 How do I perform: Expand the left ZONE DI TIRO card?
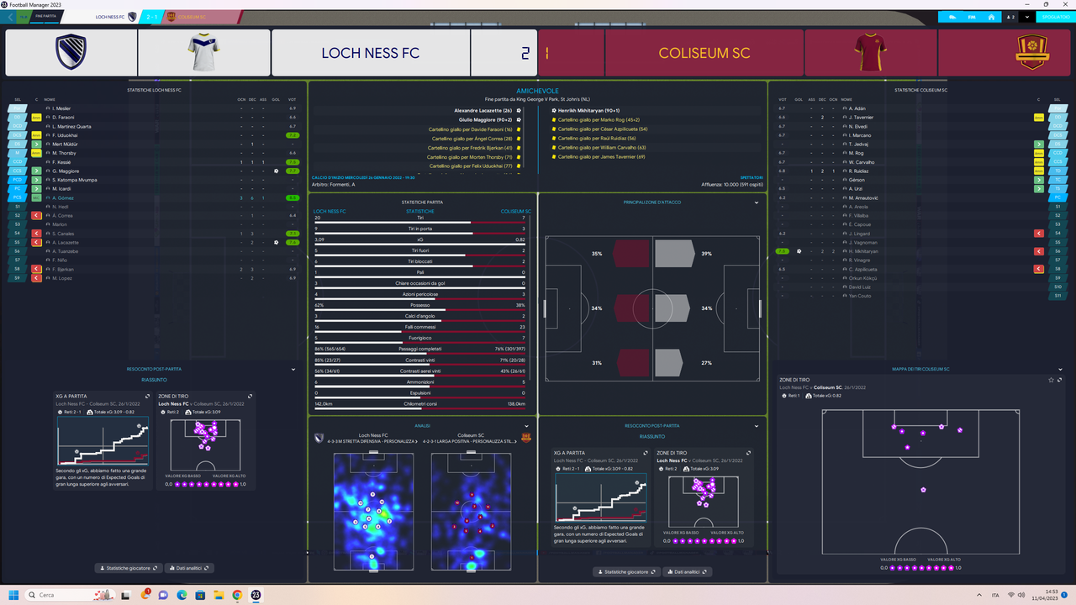[250, 396]
